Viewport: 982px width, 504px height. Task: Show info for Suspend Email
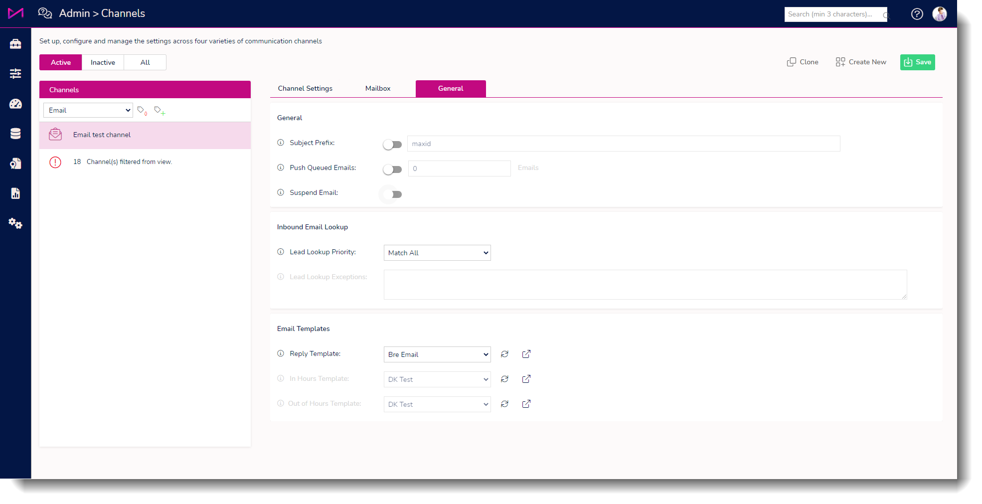coord(281,192)
